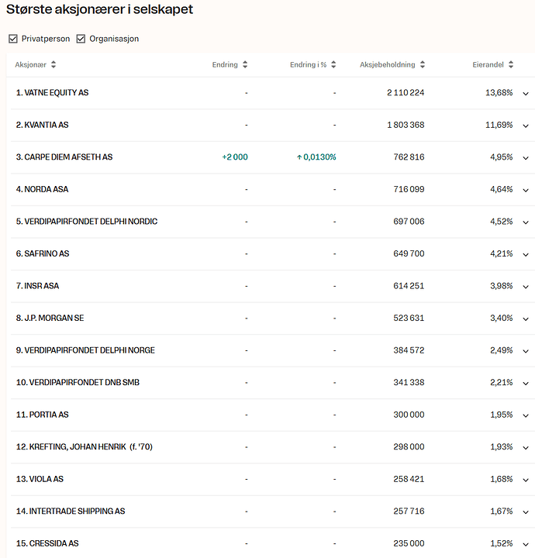Sort by the Aksjonær column arrows
This screenshot has height=558, width=535.
click(x=53, y=64)
